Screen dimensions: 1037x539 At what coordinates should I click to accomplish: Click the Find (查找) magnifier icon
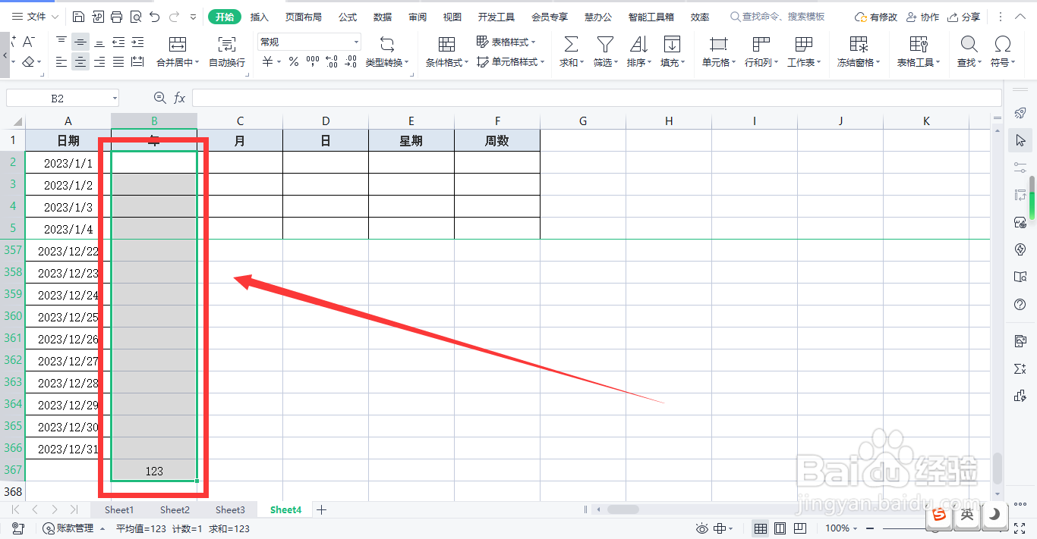969,44
